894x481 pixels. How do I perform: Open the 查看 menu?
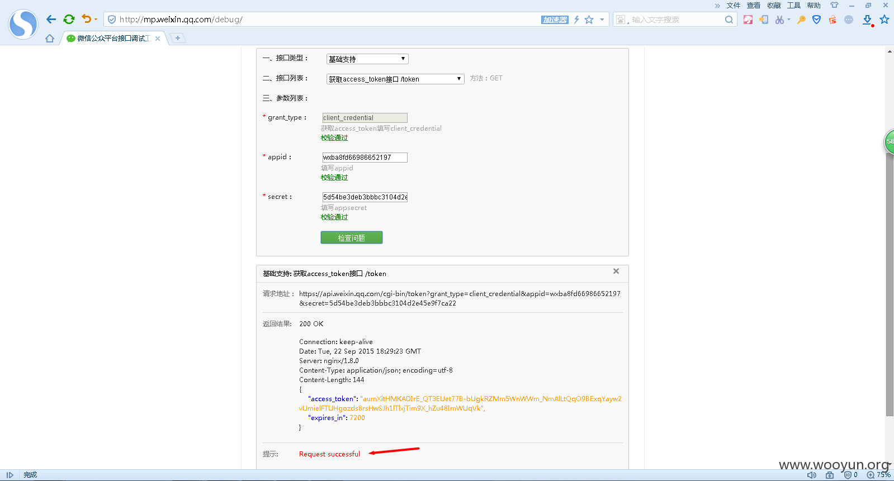754,6
